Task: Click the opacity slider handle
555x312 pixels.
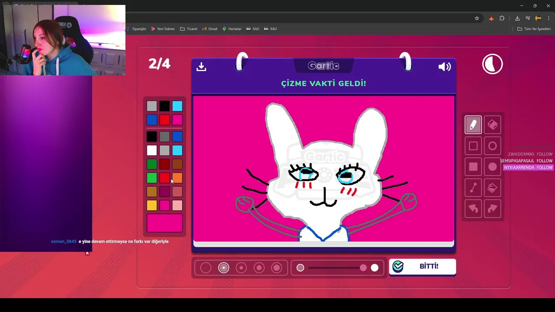Action: tap(363, 268)
